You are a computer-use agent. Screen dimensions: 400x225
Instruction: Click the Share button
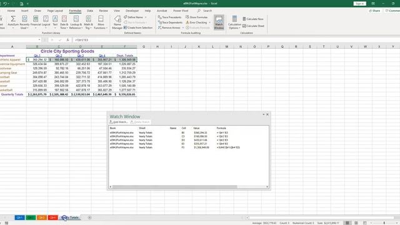(374, 11)
